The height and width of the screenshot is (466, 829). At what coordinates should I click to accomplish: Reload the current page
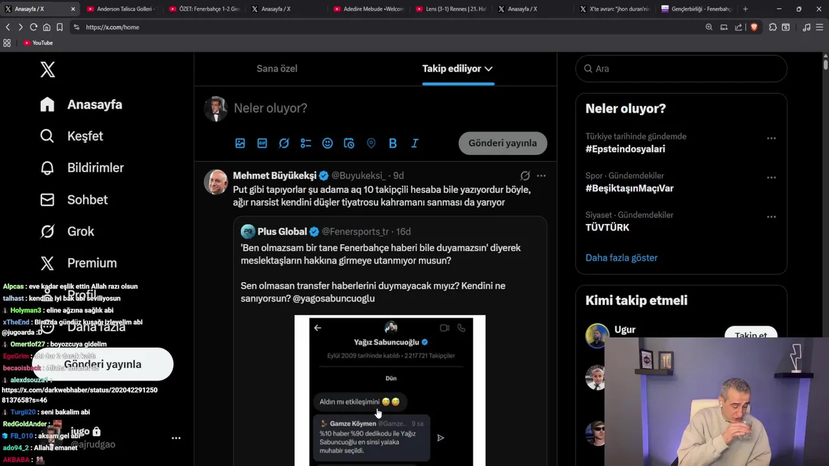point(33,27)
